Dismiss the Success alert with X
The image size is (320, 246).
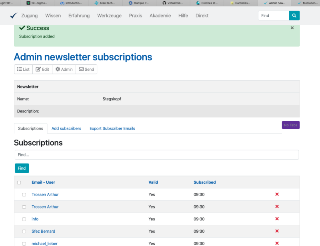(292, 28)
